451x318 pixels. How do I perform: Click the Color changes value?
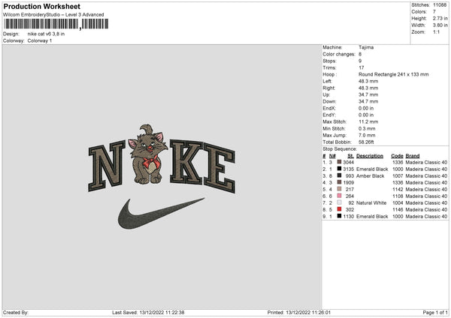coord(360,54)
